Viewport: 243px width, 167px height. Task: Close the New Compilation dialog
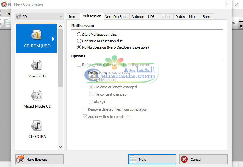click(227, 4)
